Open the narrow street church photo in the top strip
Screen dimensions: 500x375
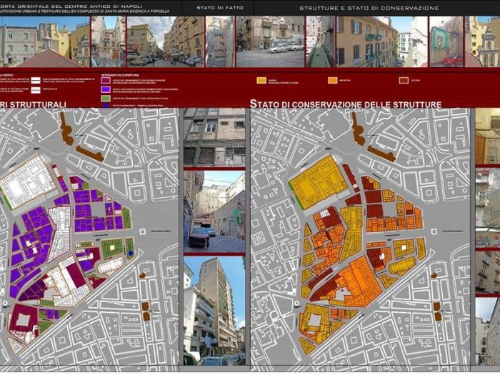(109, 41)
